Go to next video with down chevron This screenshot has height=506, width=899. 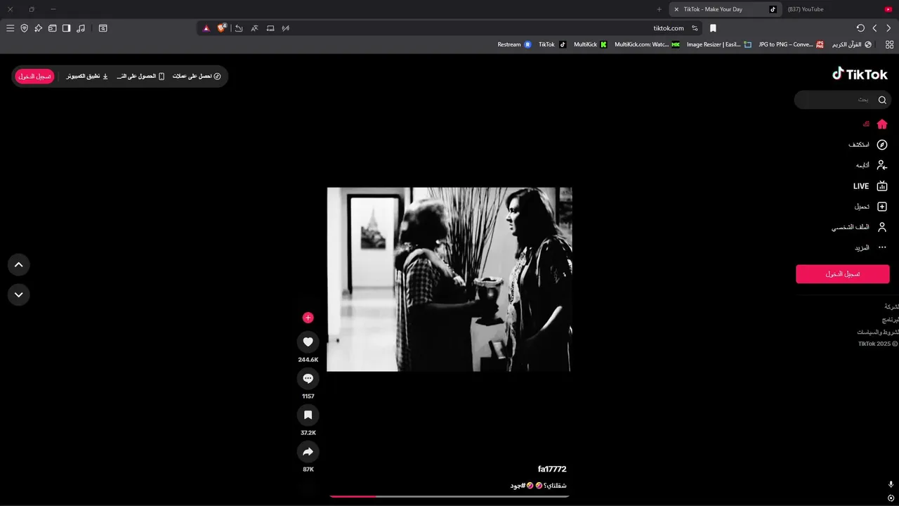coord(19,294)
